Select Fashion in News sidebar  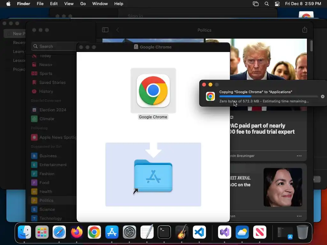pos(47,174)
